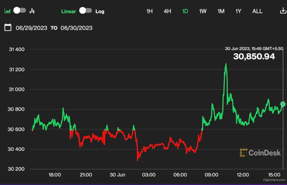The image size is (287, 185).
Task: Select the 1W time range
Action: pos(203,11)
